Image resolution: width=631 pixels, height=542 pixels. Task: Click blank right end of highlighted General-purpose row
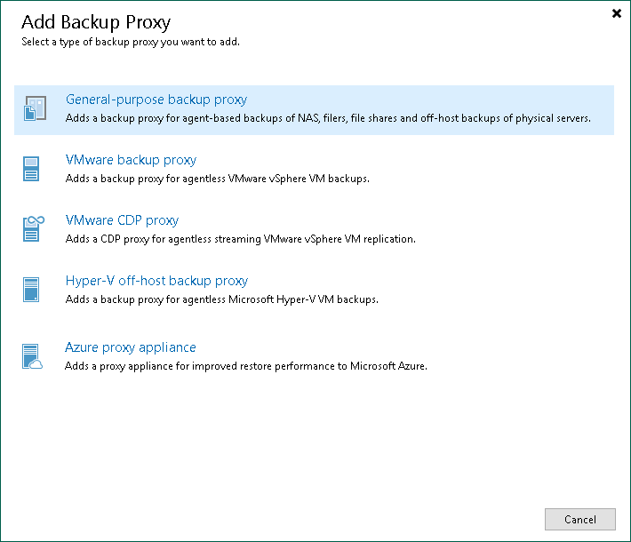click(603, 100)
